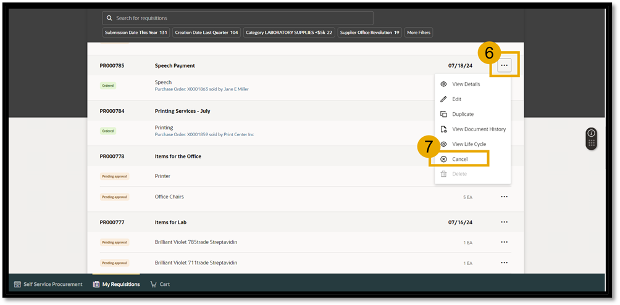Click the Duplicate copy icon in menu

pos(443,114)
